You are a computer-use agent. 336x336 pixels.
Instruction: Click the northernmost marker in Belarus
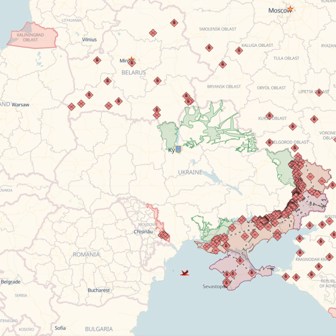coord(174,23)
